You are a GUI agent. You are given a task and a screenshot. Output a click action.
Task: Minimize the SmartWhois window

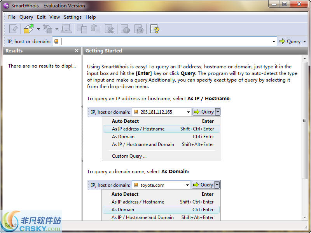[x=274, y=4]
